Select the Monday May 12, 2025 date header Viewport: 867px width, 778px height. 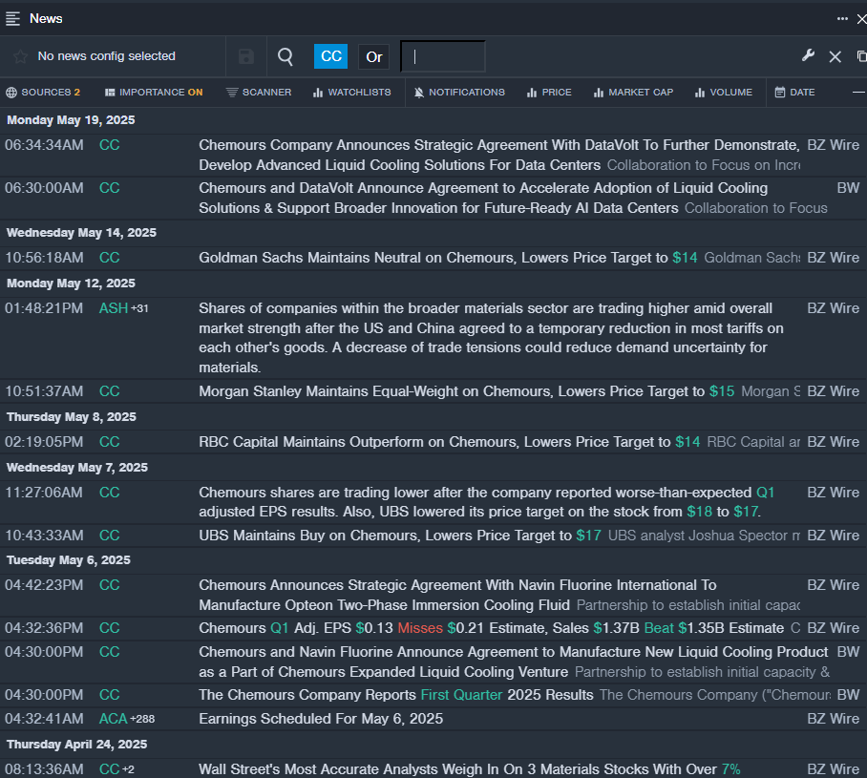tap(71, 284)
